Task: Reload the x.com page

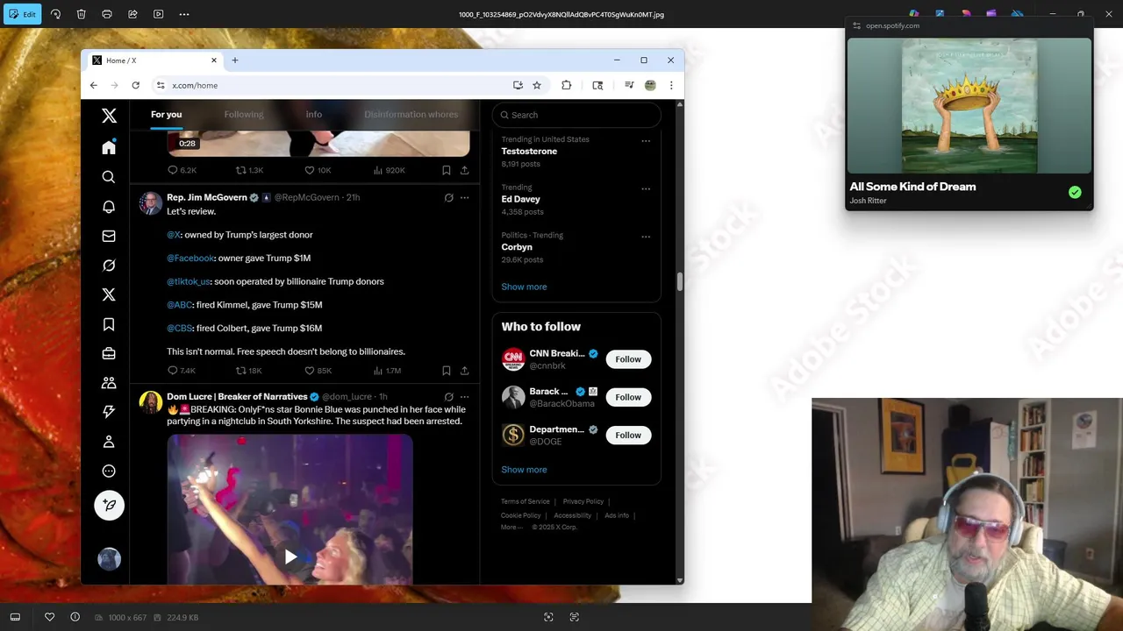Action: click(x=135, y=85)
